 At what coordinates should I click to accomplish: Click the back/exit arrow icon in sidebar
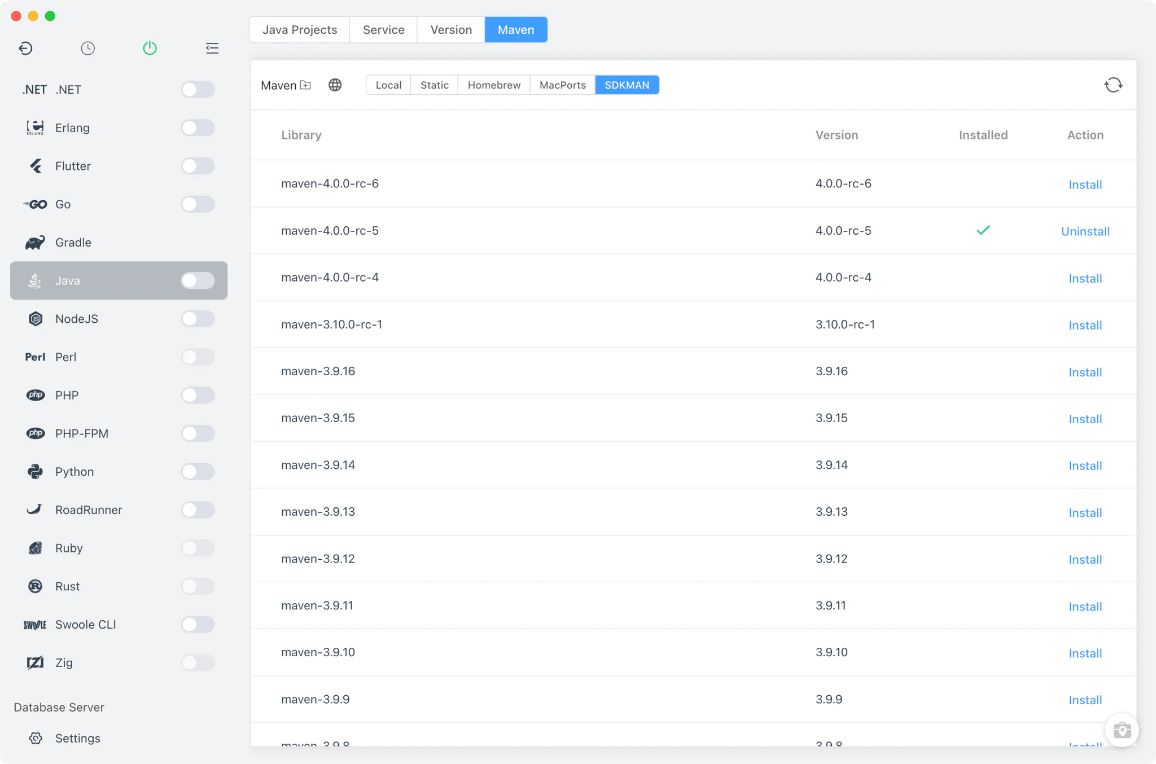[25, 49]
